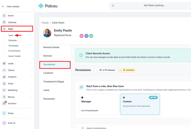Click the 24 of 111 permissions text
This screenshot has width=191, height=129.
90,110
